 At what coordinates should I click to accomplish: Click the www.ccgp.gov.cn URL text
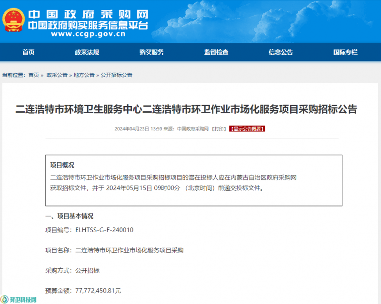coord(88,34)
